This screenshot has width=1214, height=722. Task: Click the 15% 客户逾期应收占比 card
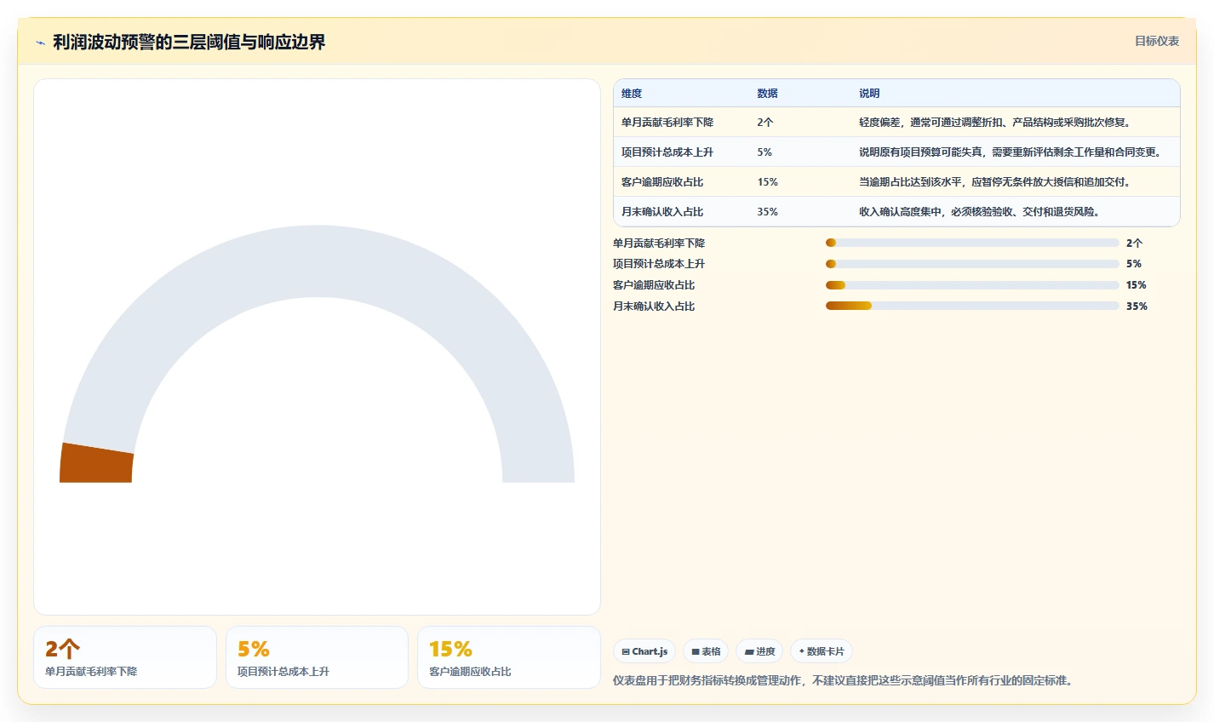coord(509,657)
